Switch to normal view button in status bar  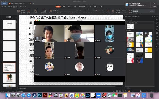(117, 91)
